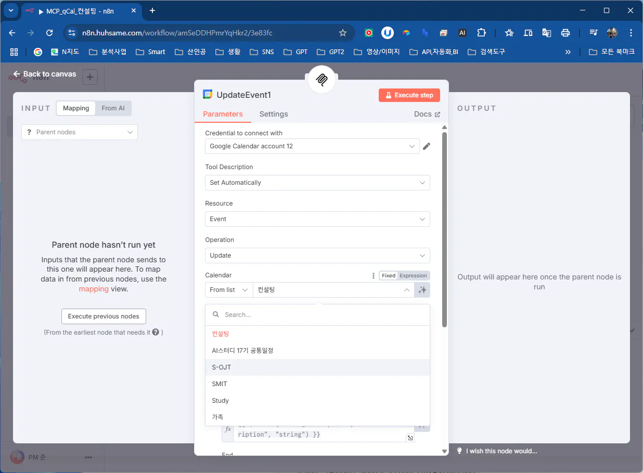This screenshot has width=643, height=473.
Task: Open the apps grid icon in bookmarks bar
Action: pos(14,52)
